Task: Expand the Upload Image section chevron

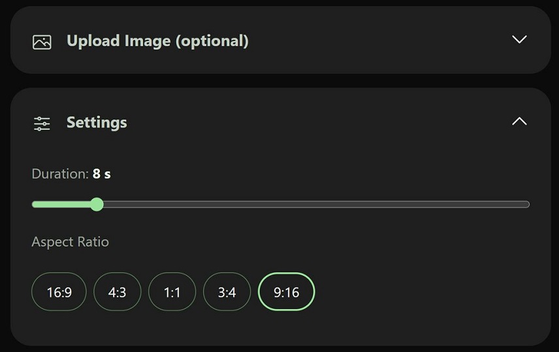Action: (519, 39)
